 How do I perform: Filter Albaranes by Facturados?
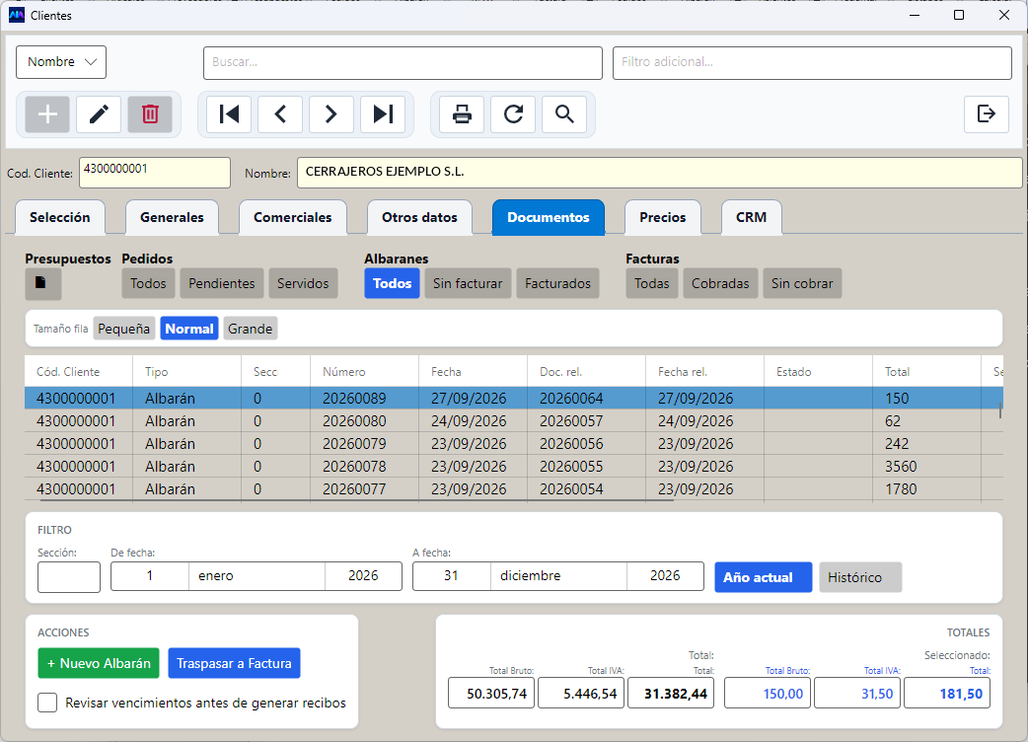point(558,283)
